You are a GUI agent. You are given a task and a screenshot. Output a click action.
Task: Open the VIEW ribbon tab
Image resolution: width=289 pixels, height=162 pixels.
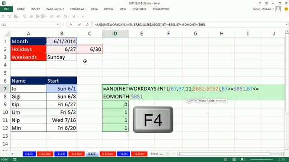point(123,9)
